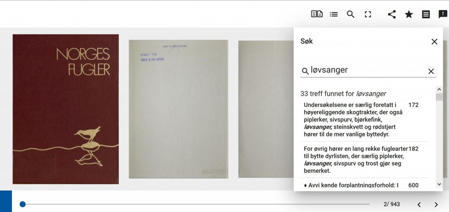449x212 pixels.
Task: Click the magnifier search icon in toolbar
Action: (x=350, y=14)
